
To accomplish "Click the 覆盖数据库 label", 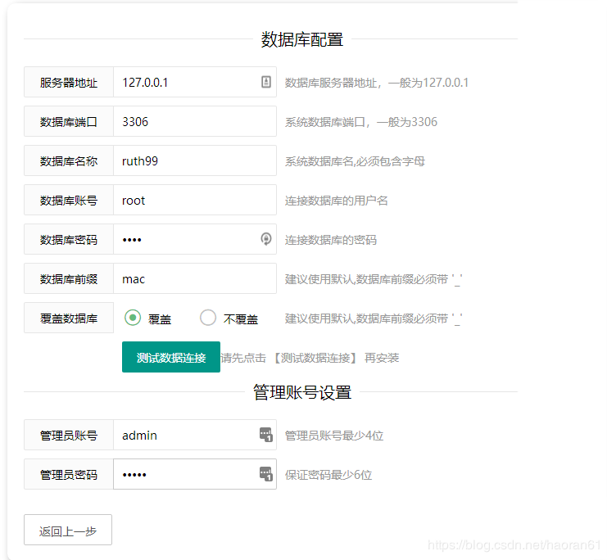I will (69, 318).
